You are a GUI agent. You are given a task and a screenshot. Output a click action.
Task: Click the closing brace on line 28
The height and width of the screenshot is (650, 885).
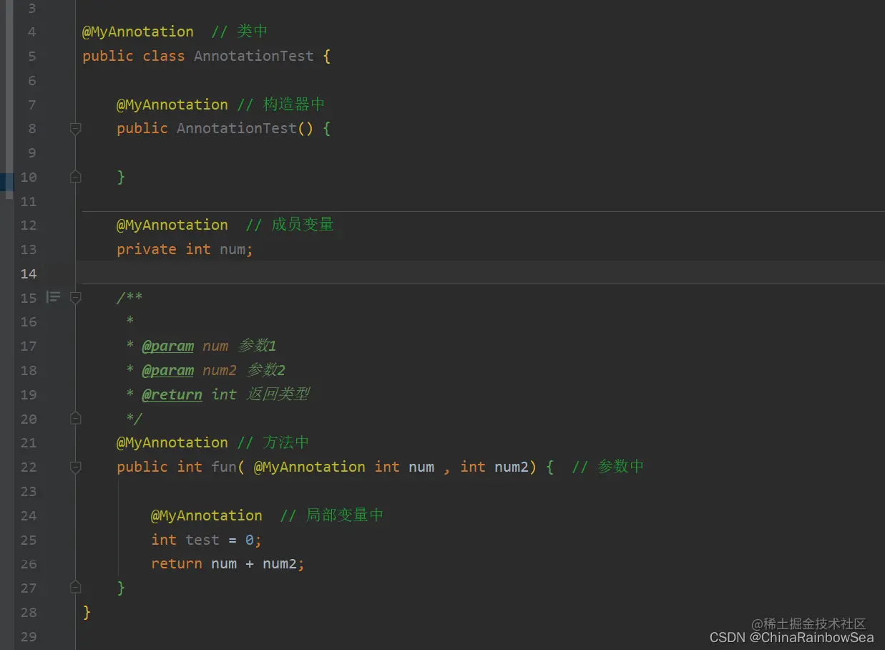point(87,612)
